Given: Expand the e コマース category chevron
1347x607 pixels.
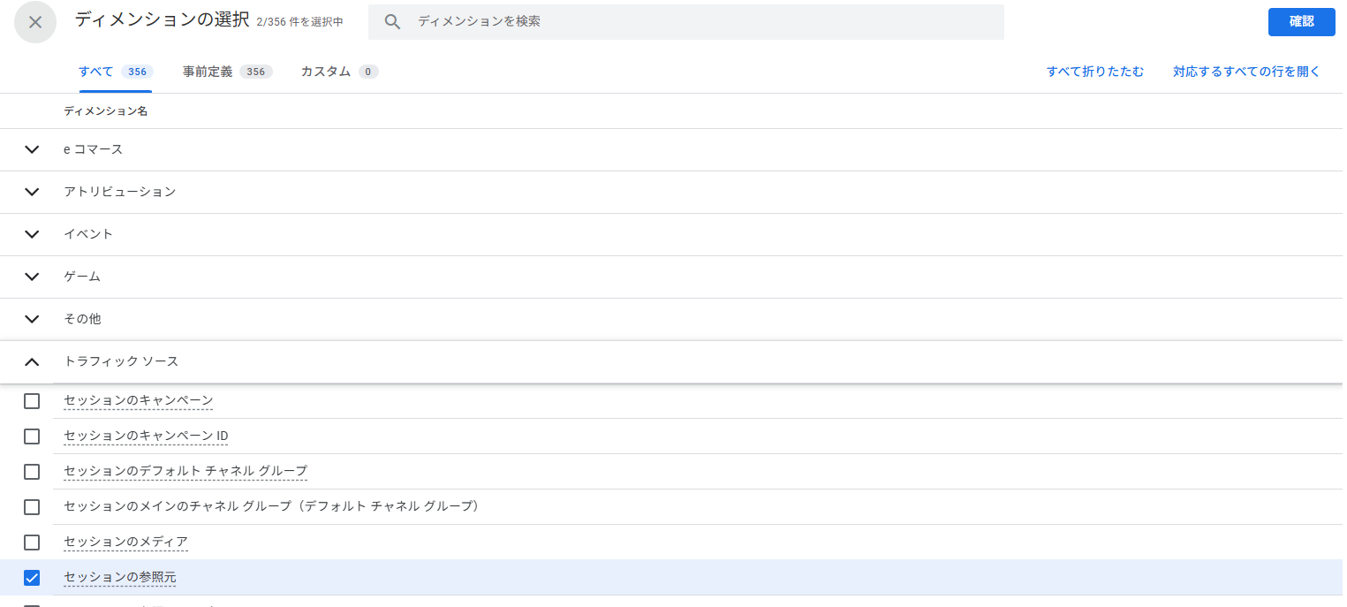Looking at the screenshot, I should click(32, 149).
